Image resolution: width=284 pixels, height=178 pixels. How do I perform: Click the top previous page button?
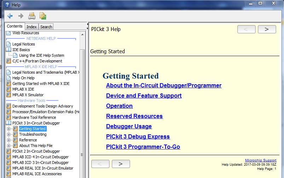pos(246,29)
